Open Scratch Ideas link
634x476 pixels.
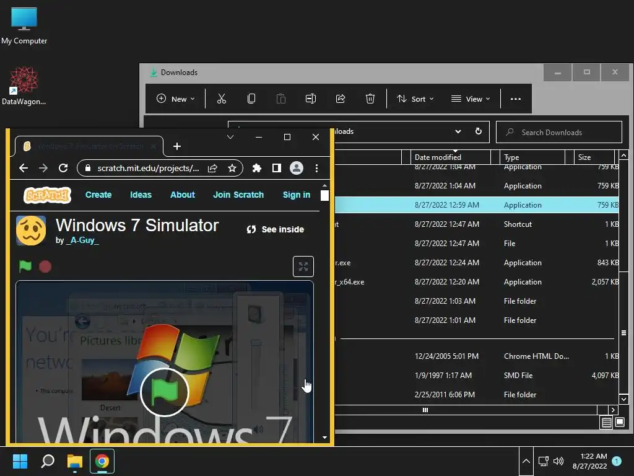[141, 195]
